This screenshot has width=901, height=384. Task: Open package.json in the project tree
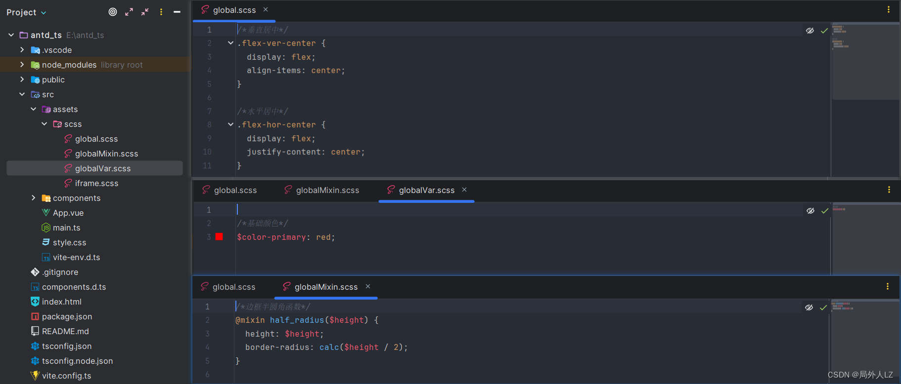click(67, 316)
